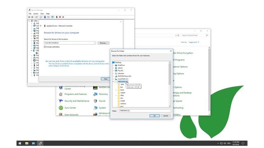This screenshot has height=148, width=264.
Task: Collapse the OREGANO drive in folder tree
Action: [113, 81]
